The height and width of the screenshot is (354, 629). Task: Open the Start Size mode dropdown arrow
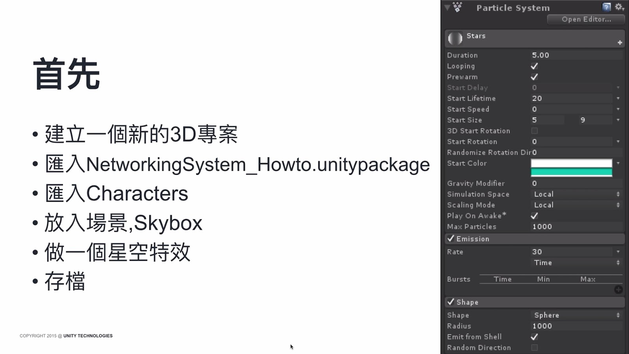[618, 120]
